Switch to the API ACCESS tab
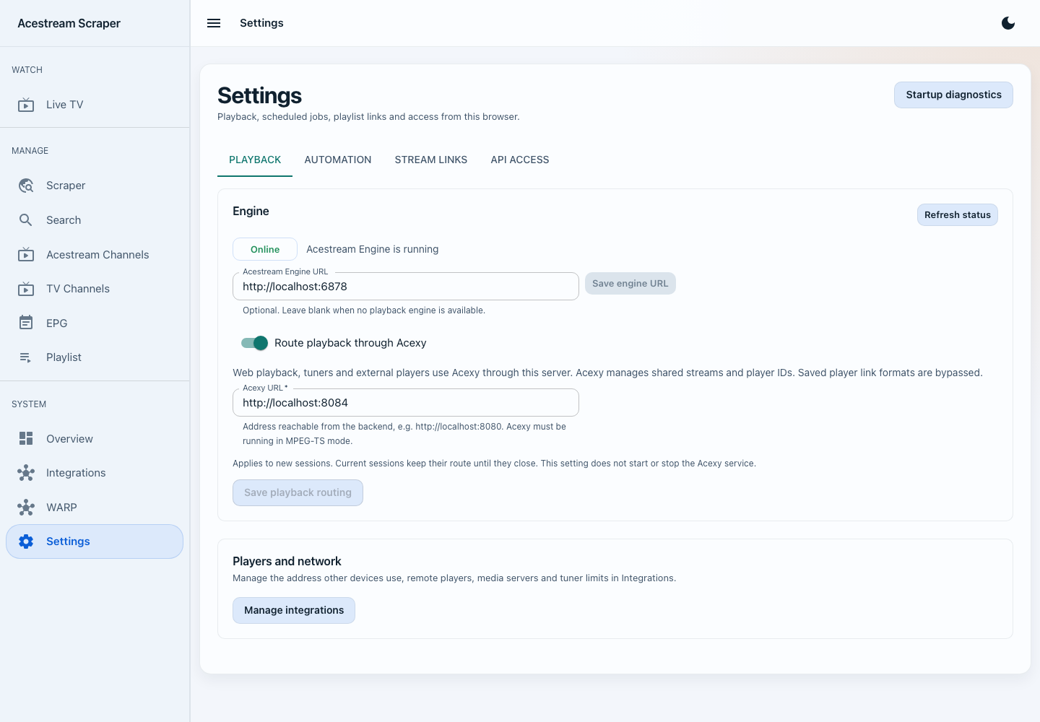This screenshot has width=1040, height=722. pos(520,160)
